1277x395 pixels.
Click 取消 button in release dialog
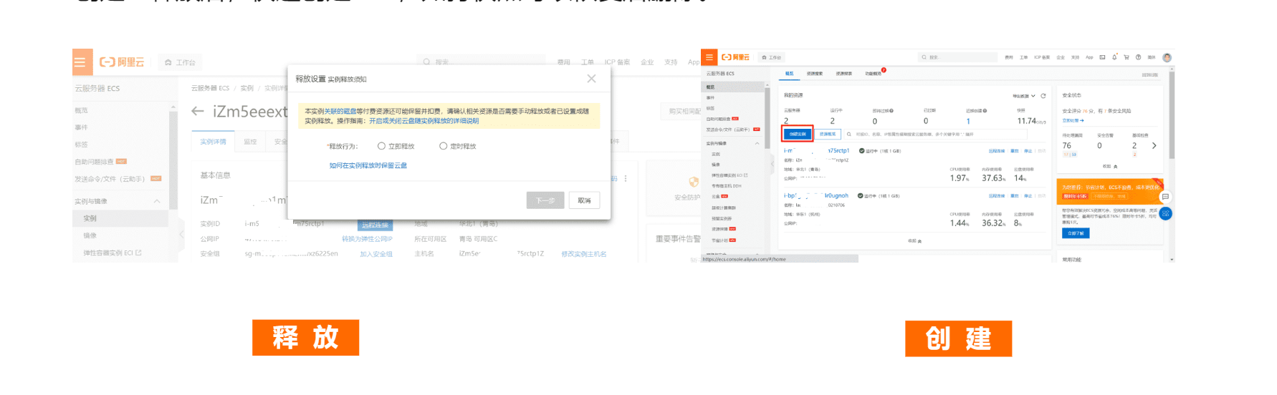click(584, 200)
